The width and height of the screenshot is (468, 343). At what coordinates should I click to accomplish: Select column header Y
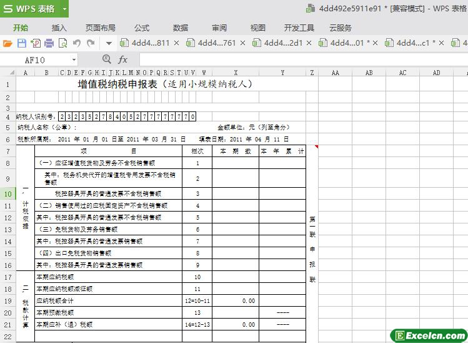pos(282,73)
